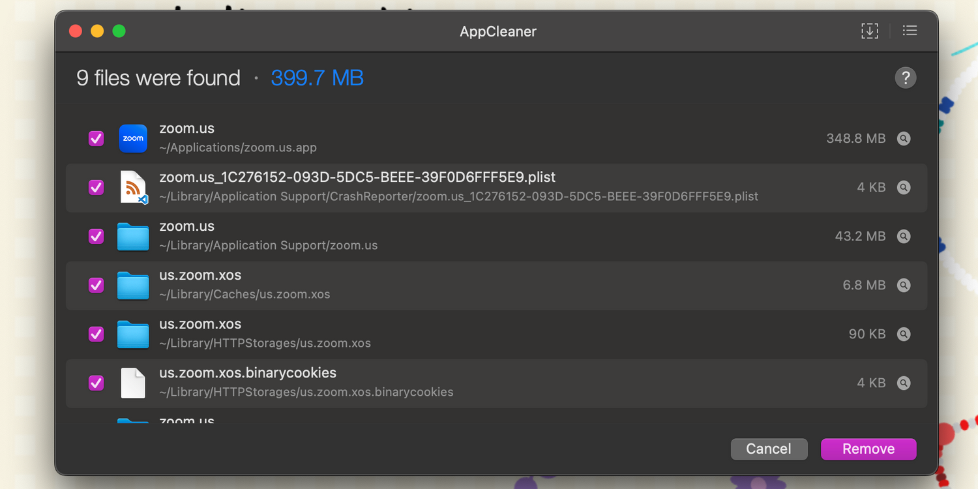Uncheck the zoom.us.app checkbox
The width and height of the screenshot is (978, 489).
(x=96, y=138)
